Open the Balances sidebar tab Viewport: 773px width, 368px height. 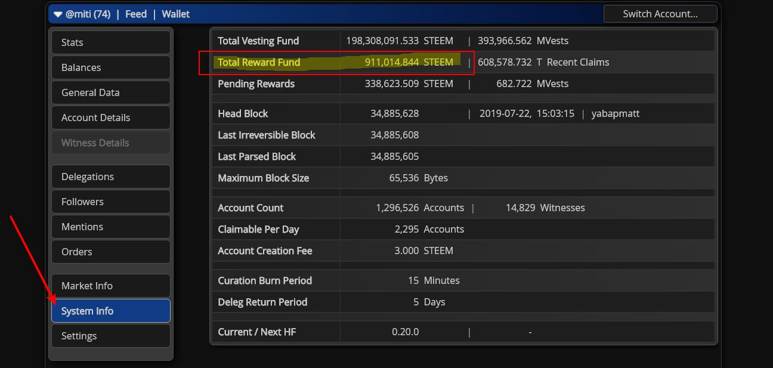point(111,67)
